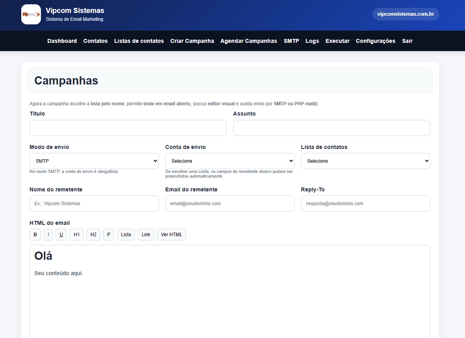The image size is (465, 338).
Task: Apply underline with the U button
Action: [x=61, y=235]
